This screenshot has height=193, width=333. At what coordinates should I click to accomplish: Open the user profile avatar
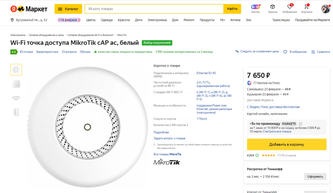coord(325,9)
